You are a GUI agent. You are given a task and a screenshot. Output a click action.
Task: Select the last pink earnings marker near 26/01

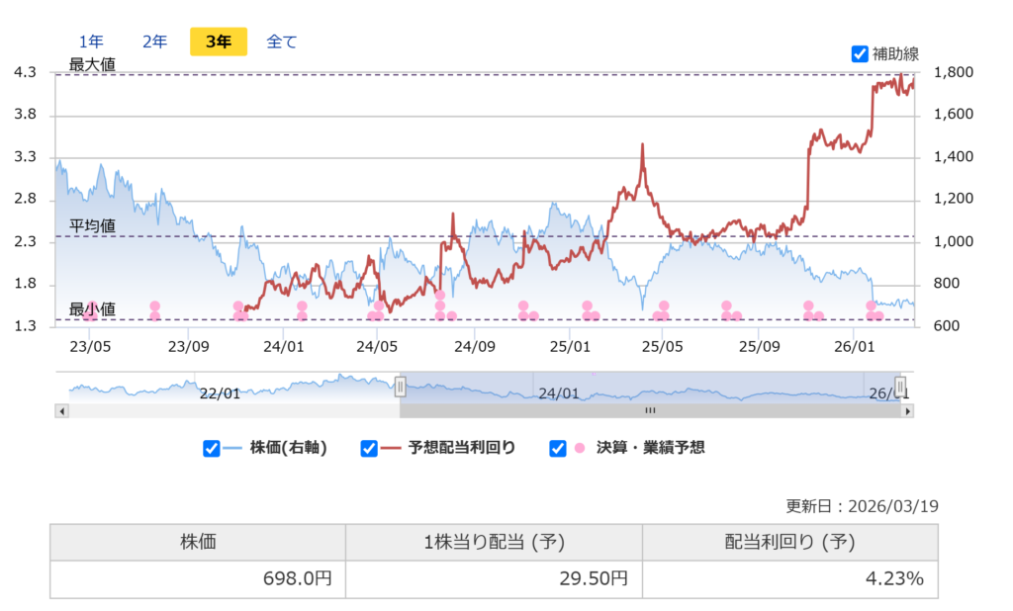878,316
